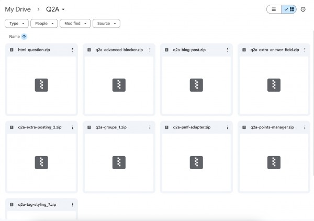Reverse the Name sort direction arrow
Image resolution: width=314 pixels, height=221 pixels.
pos(24,37)
